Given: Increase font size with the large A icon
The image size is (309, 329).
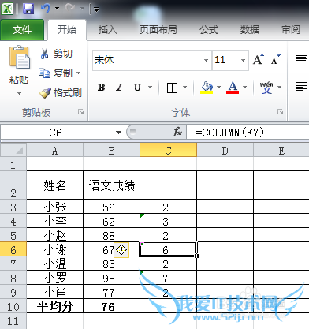Looking at the screenshot, I should point(259,60).
